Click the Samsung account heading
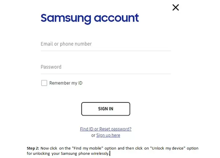The width and height of the screenshot is (220, 158). pos(90,18)
